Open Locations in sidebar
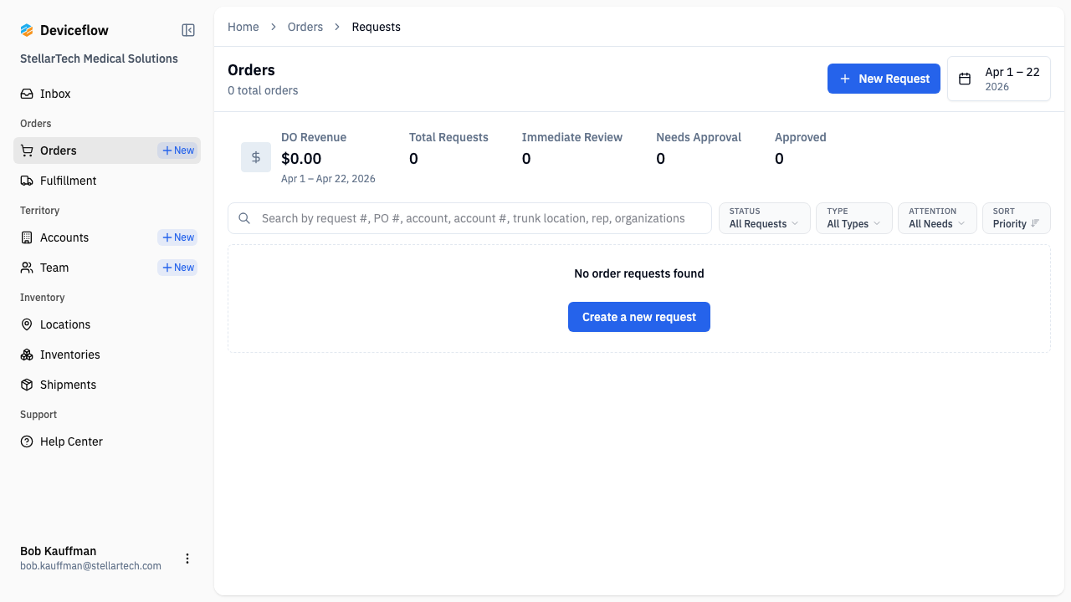The image size is (1071, 602). pyautogui.click(x=107, y=324)
